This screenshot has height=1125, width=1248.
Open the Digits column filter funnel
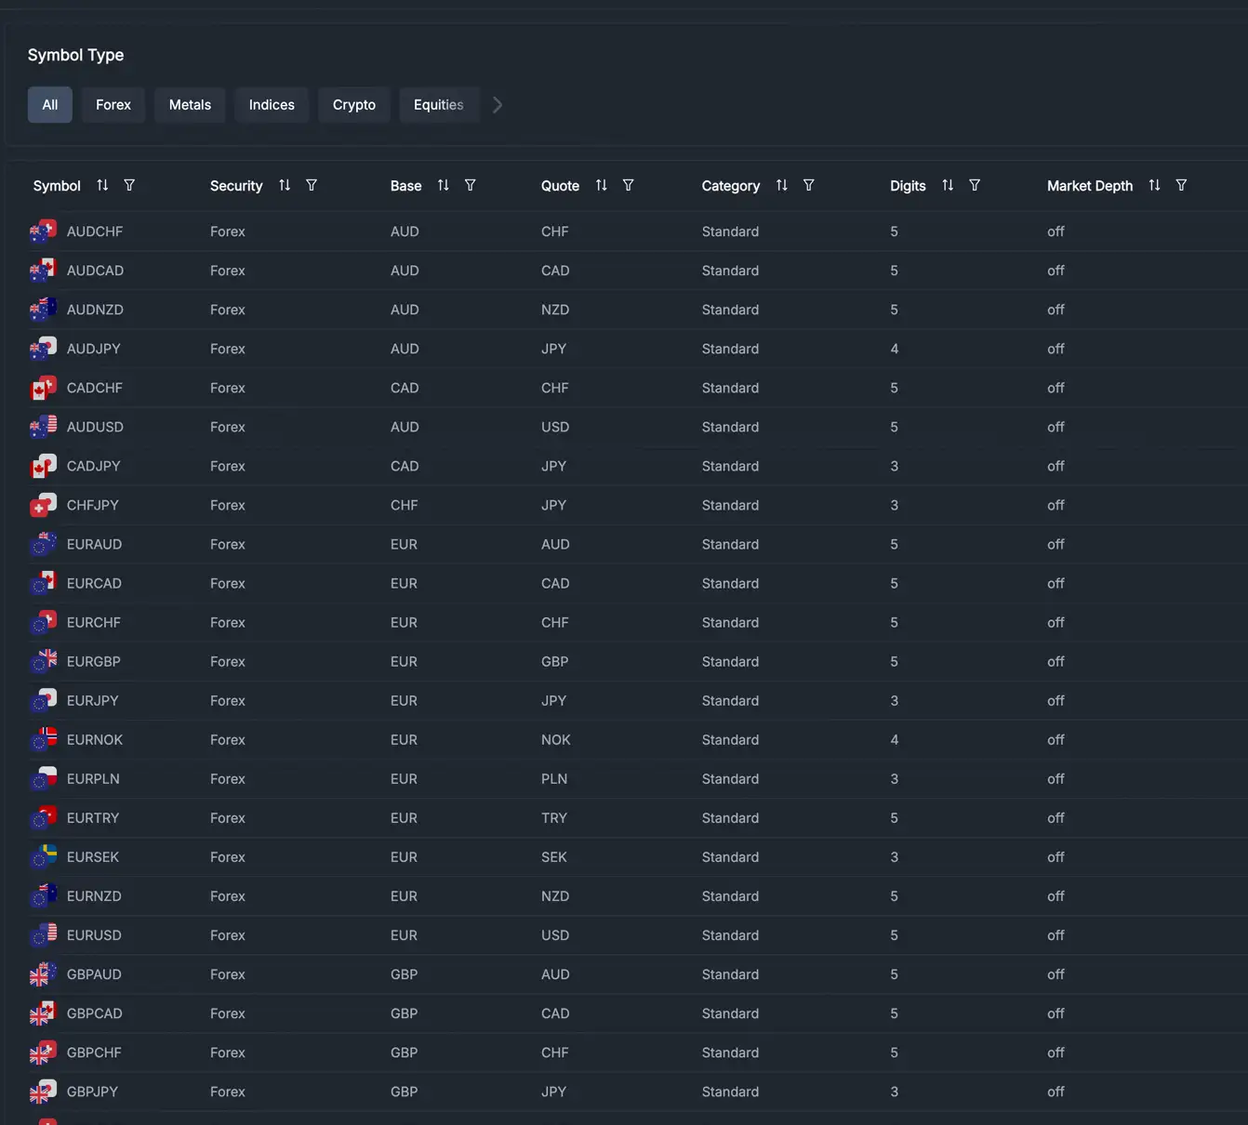(x=975, y=185)
